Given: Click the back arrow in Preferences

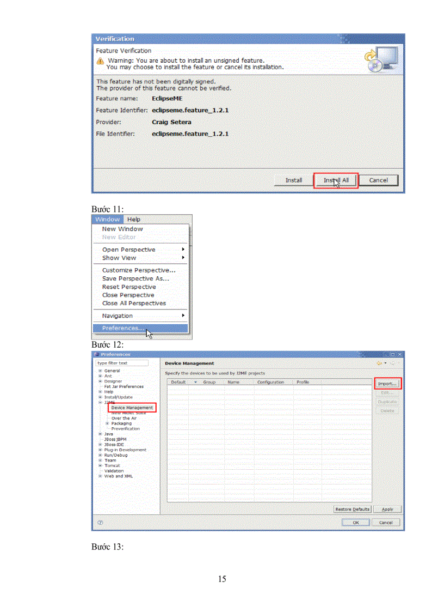Looking at the screenshot, I should [x=379, y=363].
